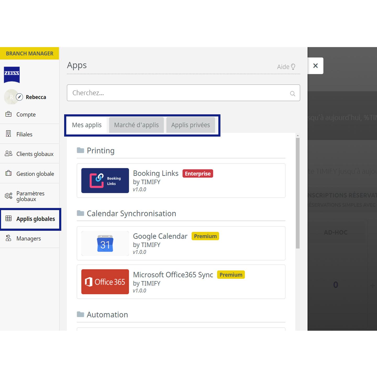Open Filiales in the sidebar
This screenshot has width=377, height=377.
coord(30,134)
